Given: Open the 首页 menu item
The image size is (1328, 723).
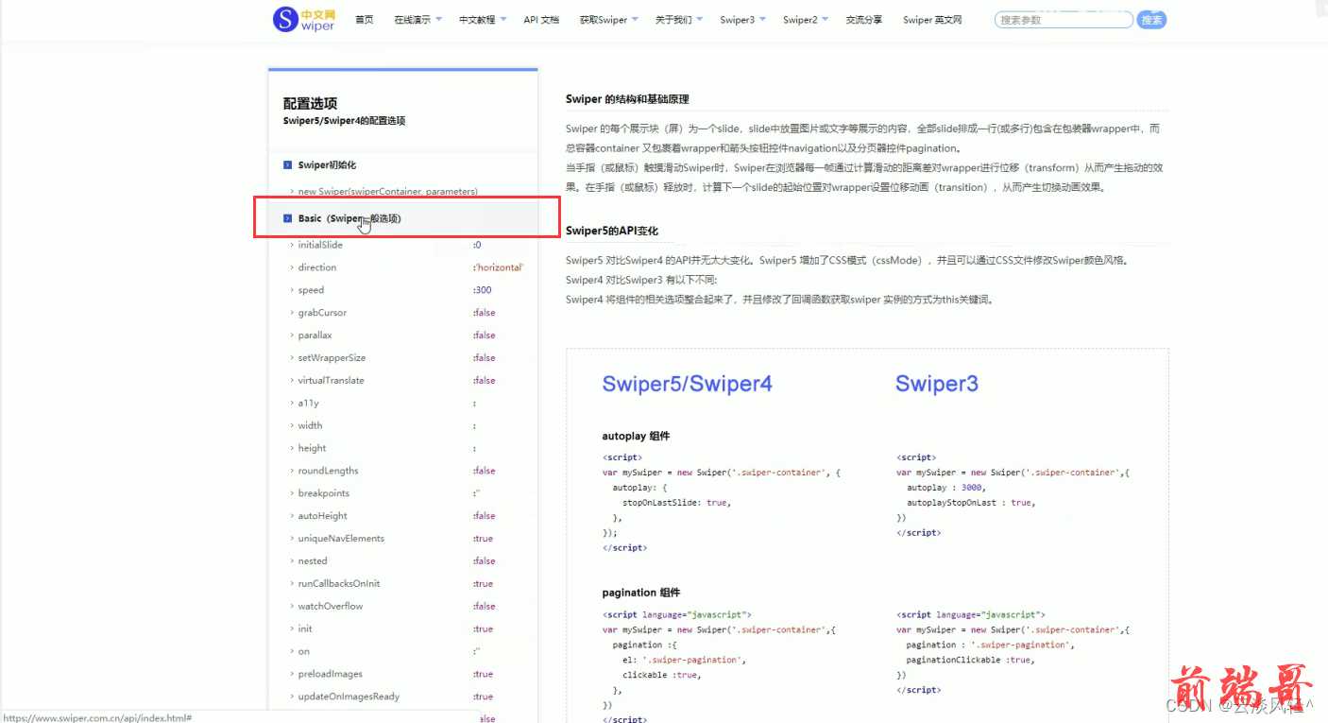Looking at the screenshot, I should [364, 20].
